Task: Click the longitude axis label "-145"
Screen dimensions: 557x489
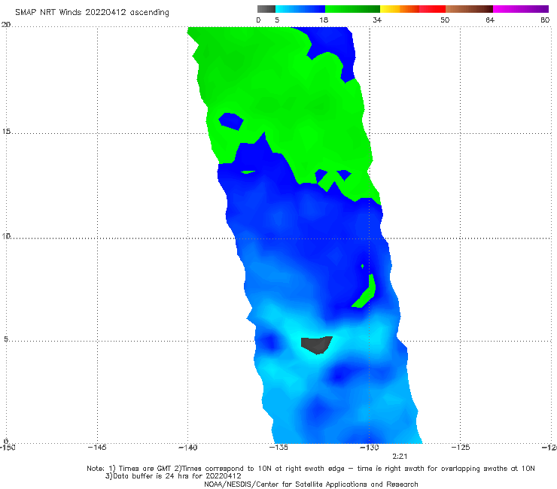Action: tap(97, 448)
